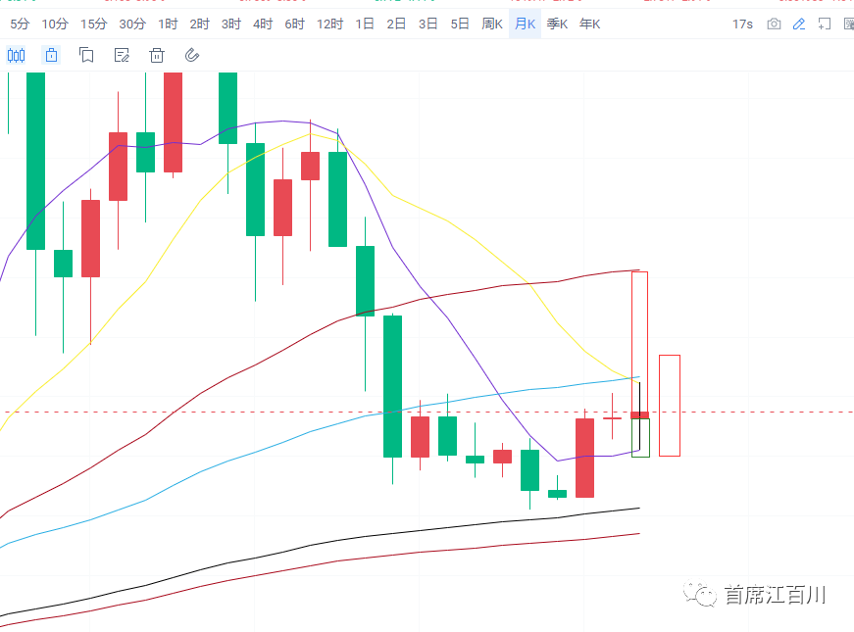Open the 周K weekly chart
This screenshot has height=632, width=854.
click(492, 24)
